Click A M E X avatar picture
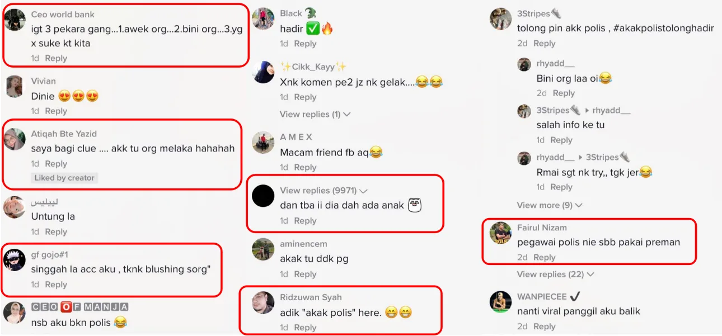Viewport: 722px width, 336px height. (263, 143)
